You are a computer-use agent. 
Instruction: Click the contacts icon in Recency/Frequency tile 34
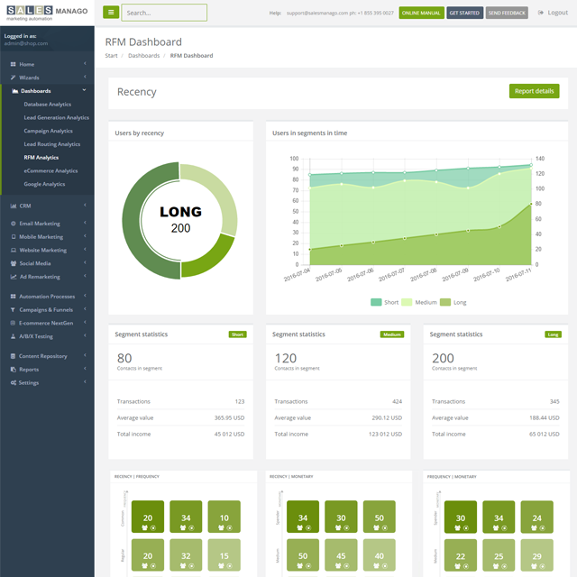(182, 527)
